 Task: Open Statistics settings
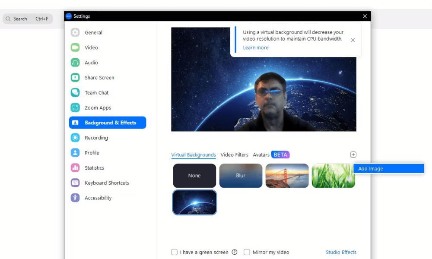point(94,167)
